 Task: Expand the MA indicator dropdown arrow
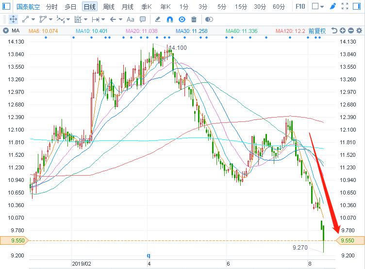(x=6, y=30)
